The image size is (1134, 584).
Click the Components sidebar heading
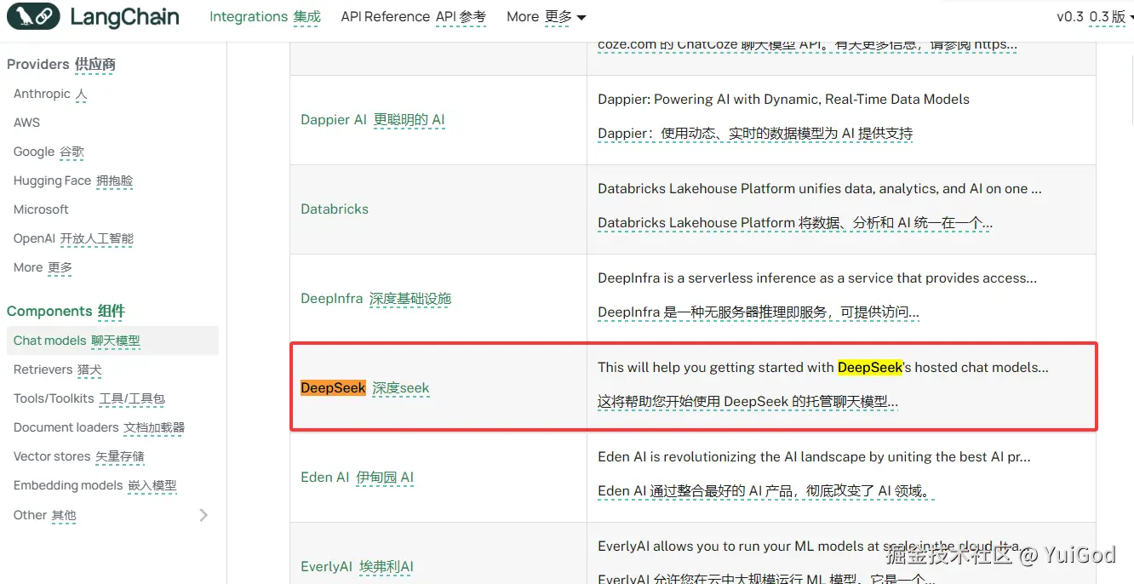point(66,311)
